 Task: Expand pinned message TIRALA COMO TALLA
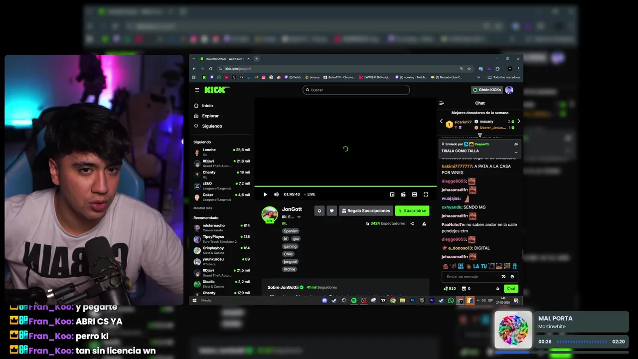(x=516, y=152)
